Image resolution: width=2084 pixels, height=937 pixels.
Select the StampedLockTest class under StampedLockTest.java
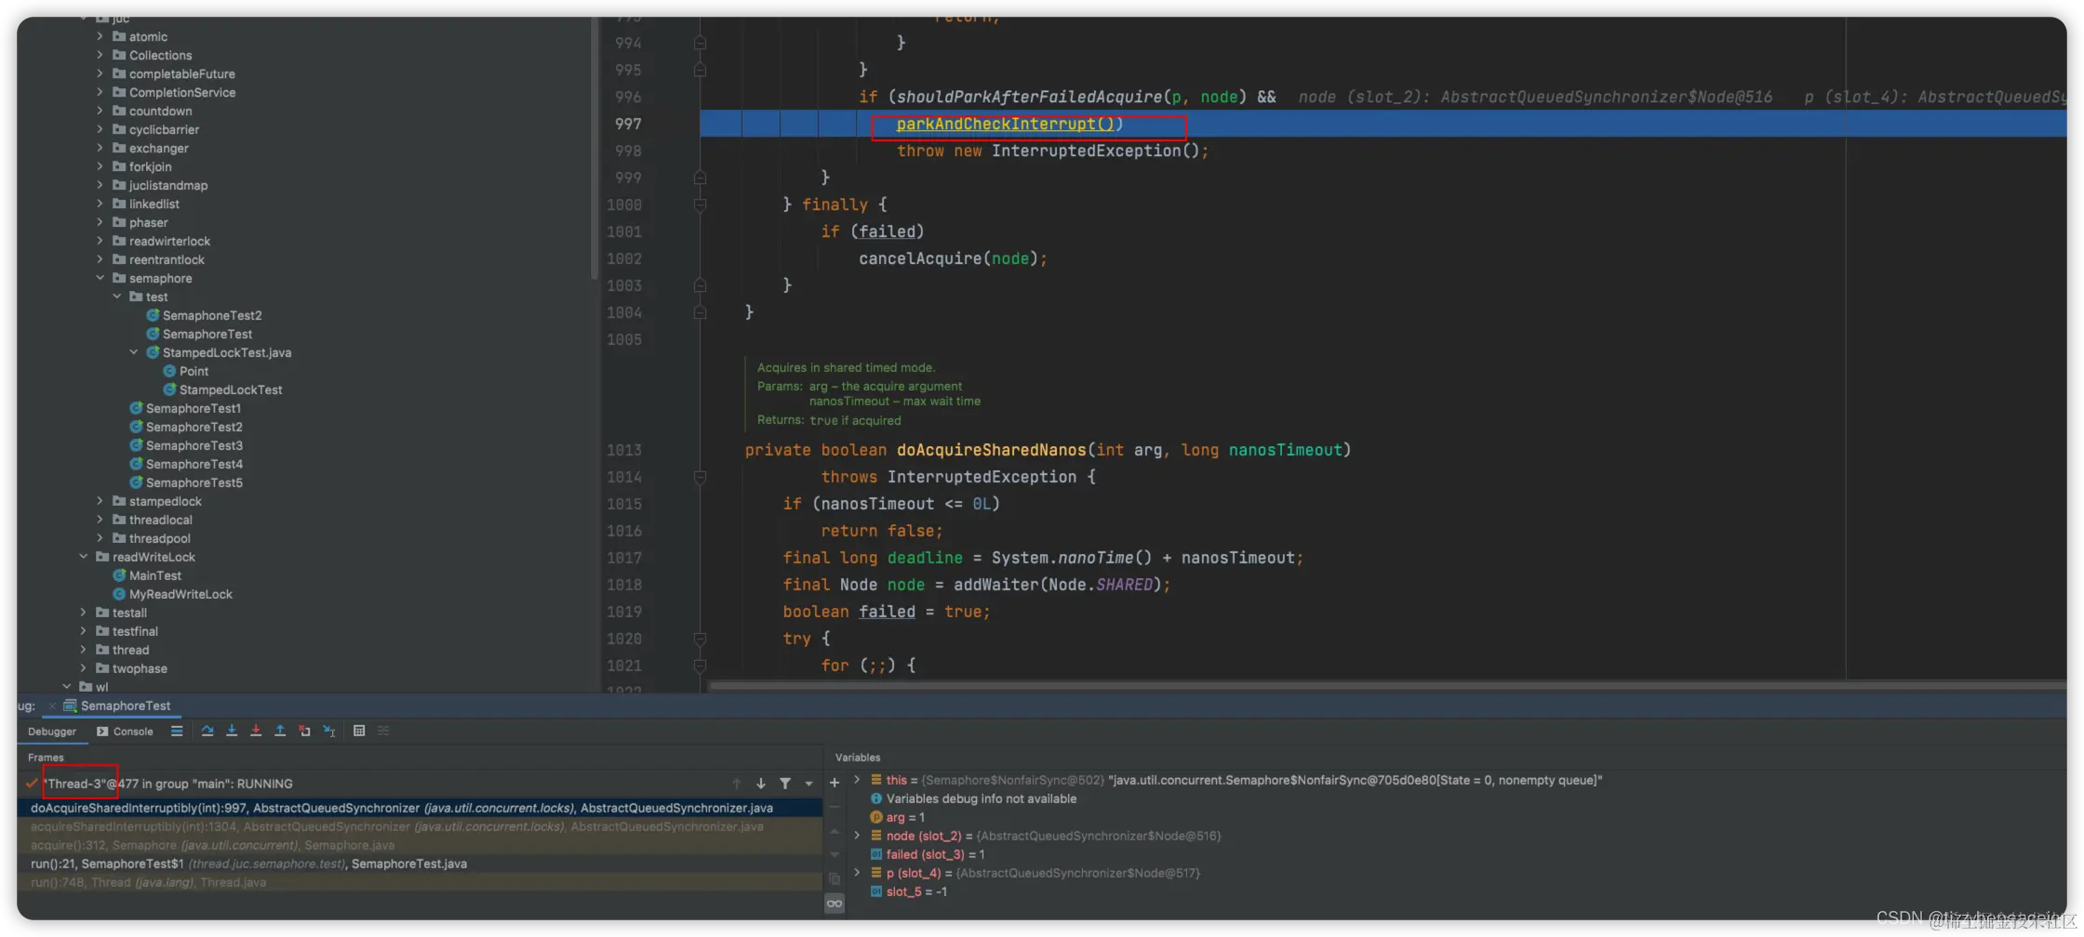(231, 389)
